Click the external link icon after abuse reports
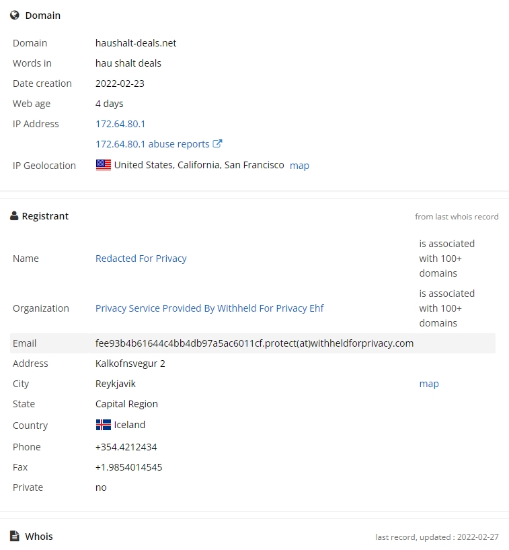 217,143
